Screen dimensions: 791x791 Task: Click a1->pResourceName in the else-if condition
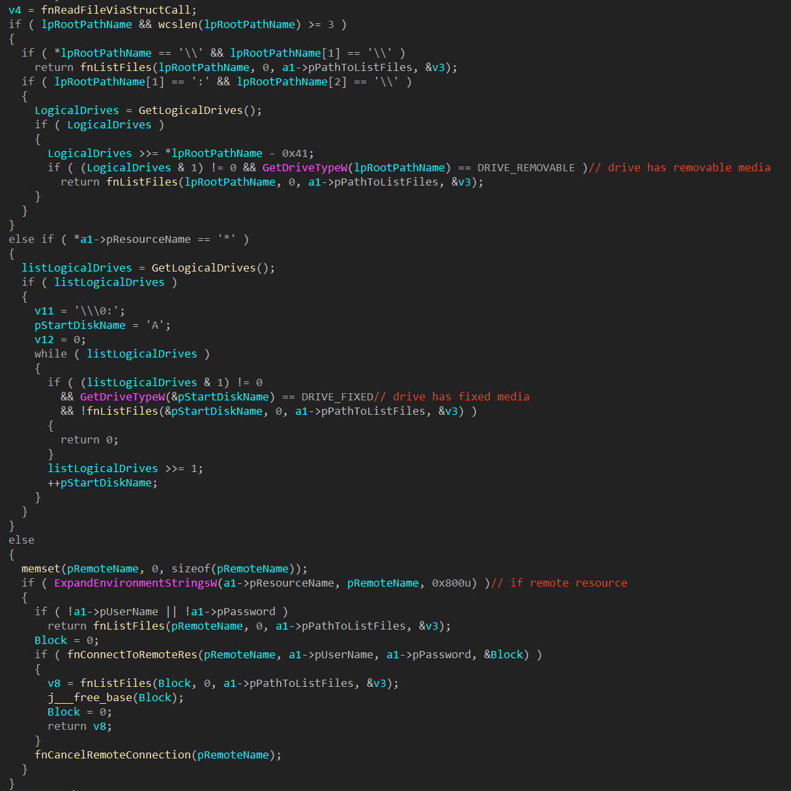click(136, 239)
